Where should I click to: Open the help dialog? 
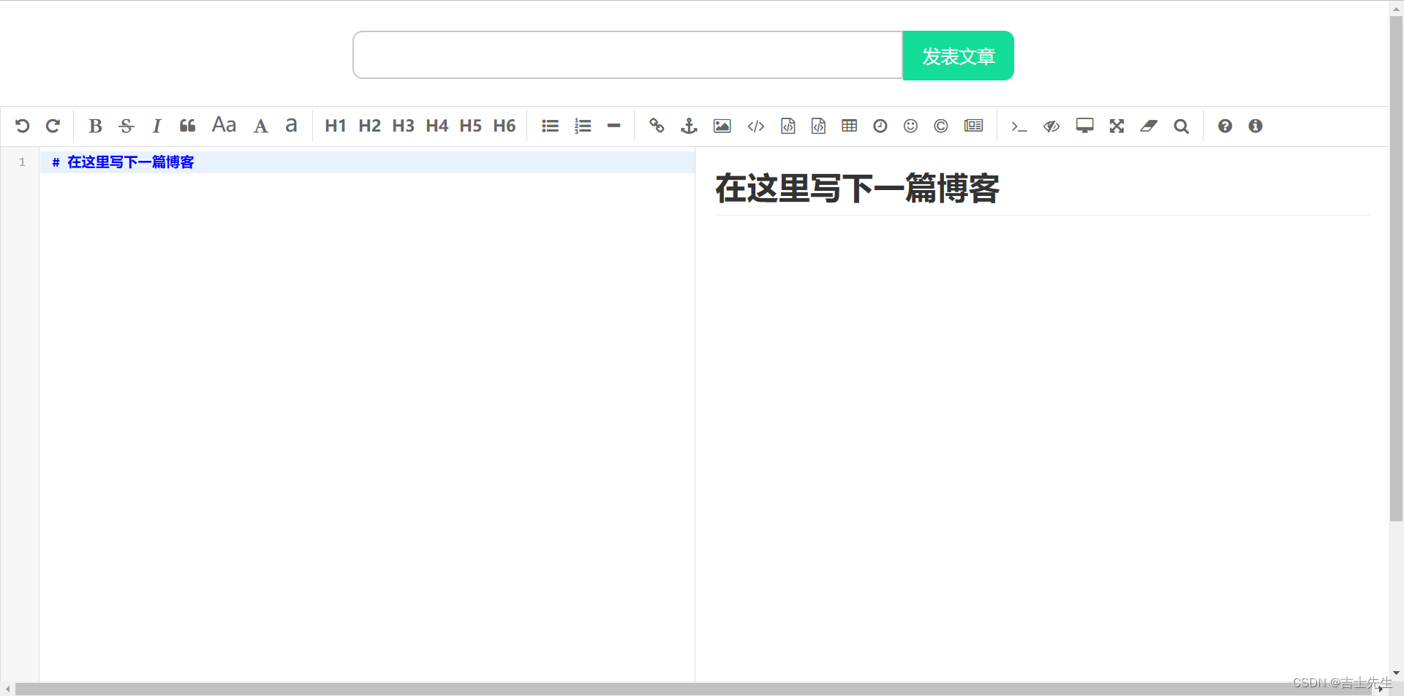pyautogui.click(x=1225, y=126)
